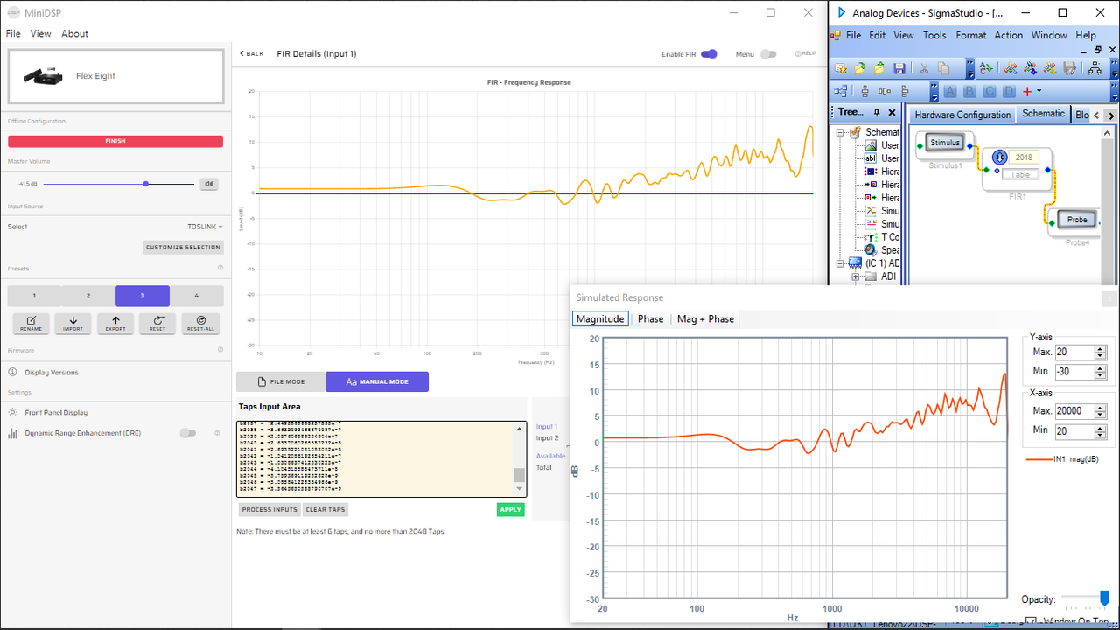Select preset 1
Viewport: 1120px width, 630px height.
coord(34,296)
